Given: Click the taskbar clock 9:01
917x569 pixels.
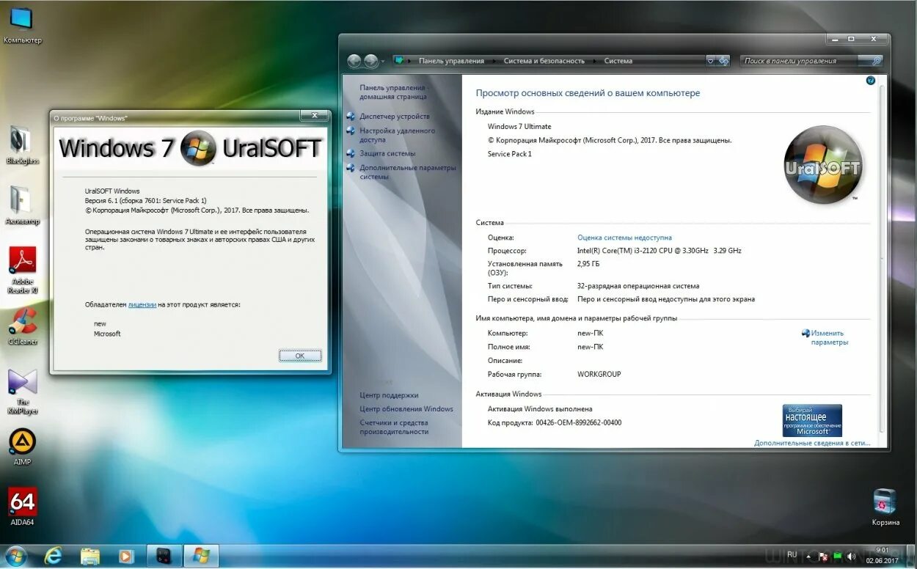Looking at the screenshot, I should pyautogui.click(x=883, y=556).
